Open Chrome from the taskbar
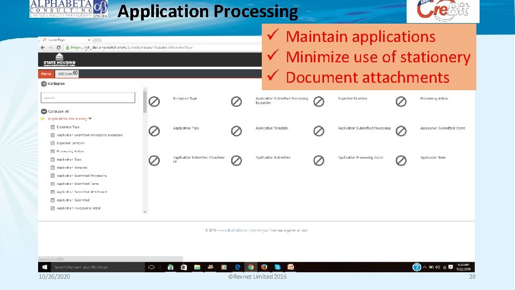 point(251,267)
